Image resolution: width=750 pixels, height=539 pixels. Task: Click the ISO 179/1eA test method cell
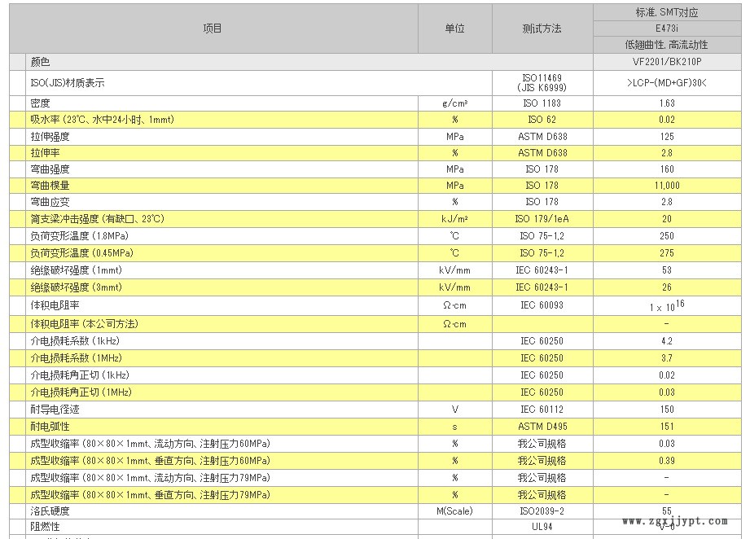tap(542, 219)
